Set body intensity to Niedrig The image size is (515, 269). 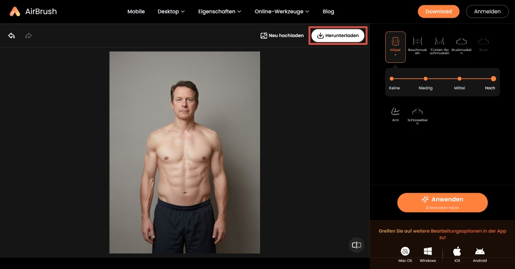pyautogui.click(x=426, y=79)
